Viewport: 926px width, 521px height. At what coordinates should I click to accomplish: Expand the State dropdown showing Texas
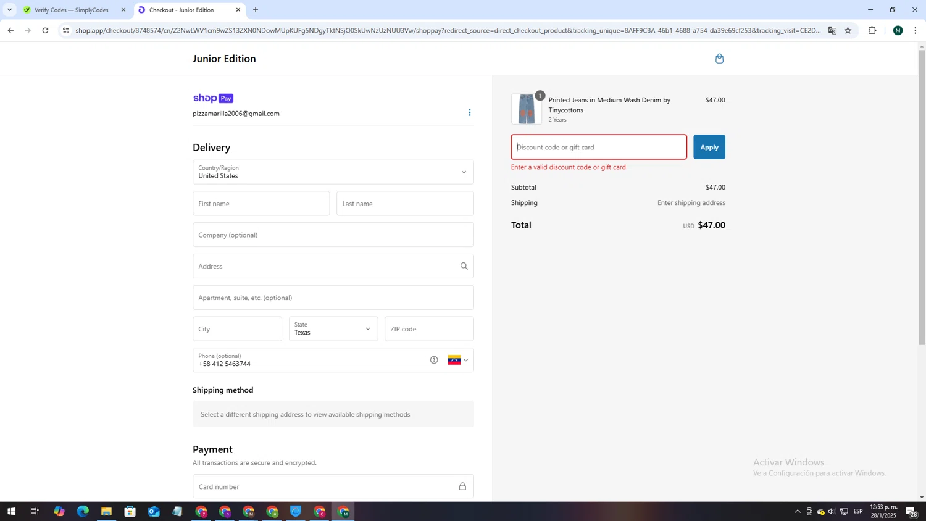coord(333,329)
